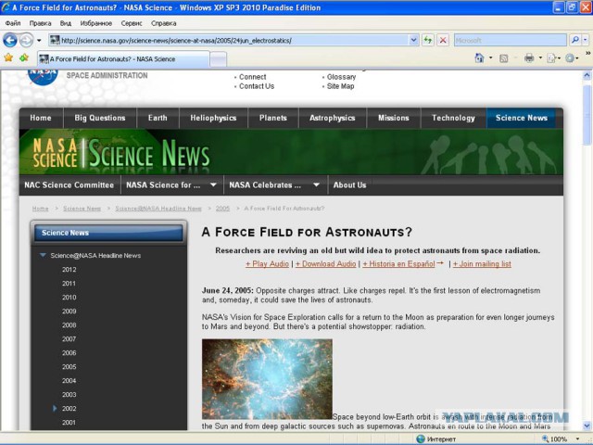Open Planets navigation tab

[x=273, y=118]
